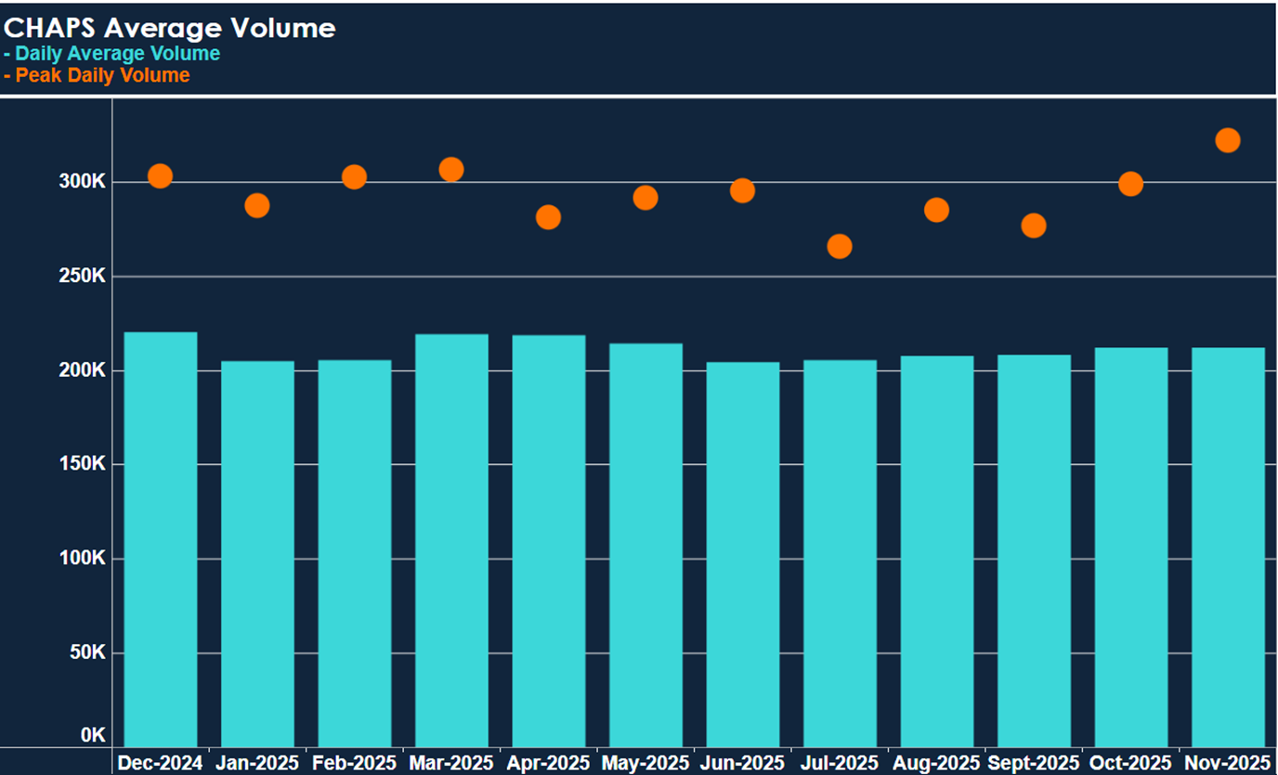Select the Jan-2025 orange peak dot

[x=257, y=205]
